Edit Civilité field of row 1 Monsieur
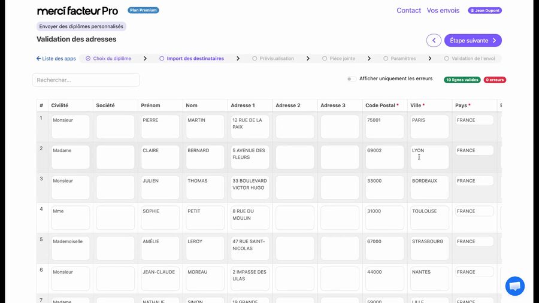Viewport: 539px width, 303px height. (x=71, y=127)
